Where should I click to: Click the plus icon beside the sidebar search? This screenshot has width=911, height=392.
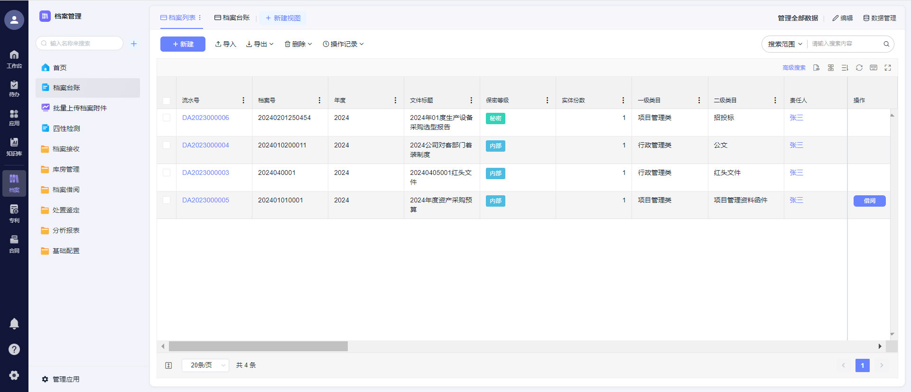(x=134, y=44)
